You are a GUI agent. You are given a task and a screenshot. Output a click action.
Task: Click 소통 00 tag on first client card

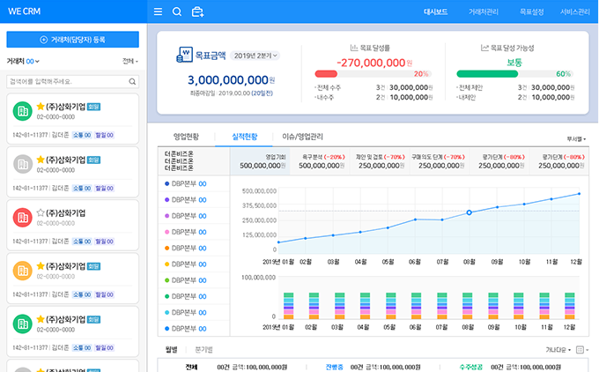point(82,135)
